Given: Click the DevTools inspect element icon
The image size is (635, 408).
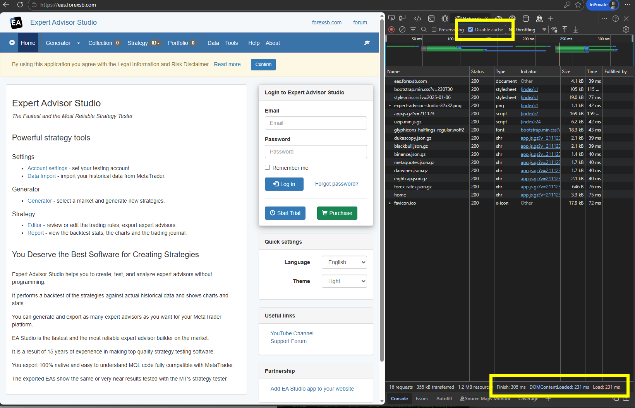Looking at the screenshot, I should [391, 18].
